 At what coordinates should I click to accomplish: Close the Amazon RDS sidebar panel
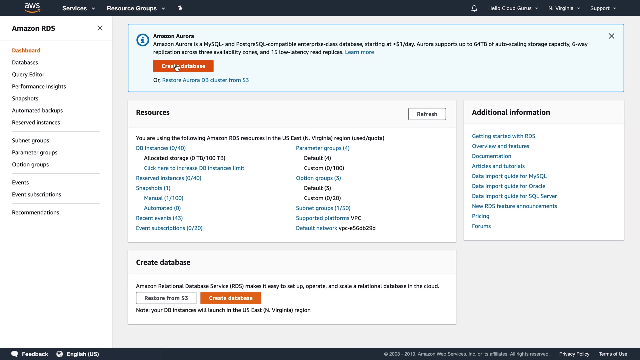point(100,28)
